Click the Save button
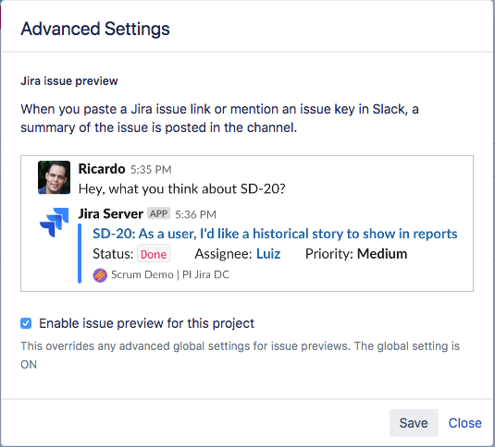495x447 pixels. click(x=414, y=423)
